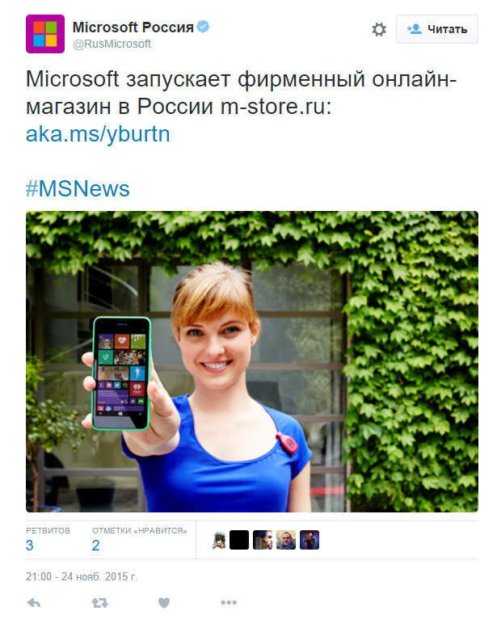
Task: Open the black square liker avatar
Action: coord(239,540)
